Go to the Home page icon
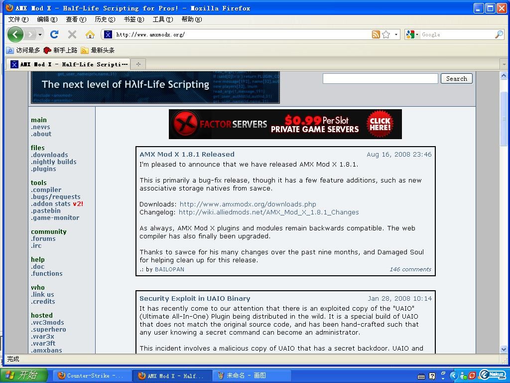 pos(90,34)
